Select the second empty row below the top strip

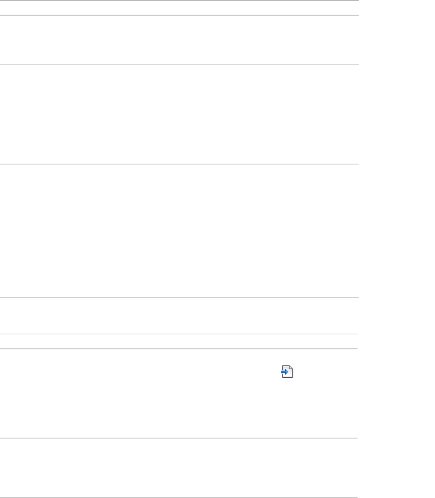pyautogui.click(x=179, y=40)
